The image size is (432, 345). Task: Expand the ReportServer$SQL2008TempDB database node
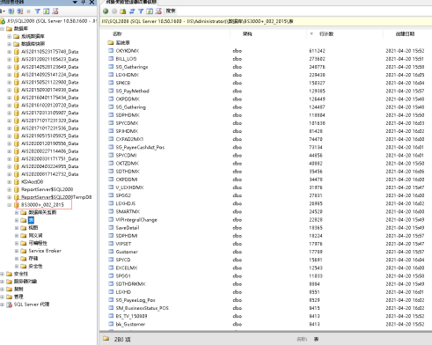(x=9, y=197)
